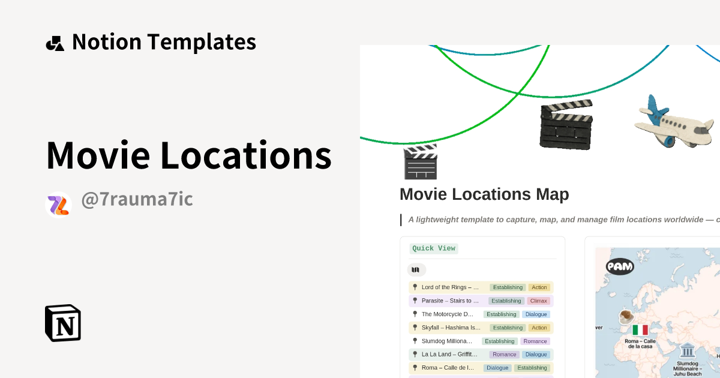Select the Slumdog Millionaire building marker

click(x=688, y=350)
